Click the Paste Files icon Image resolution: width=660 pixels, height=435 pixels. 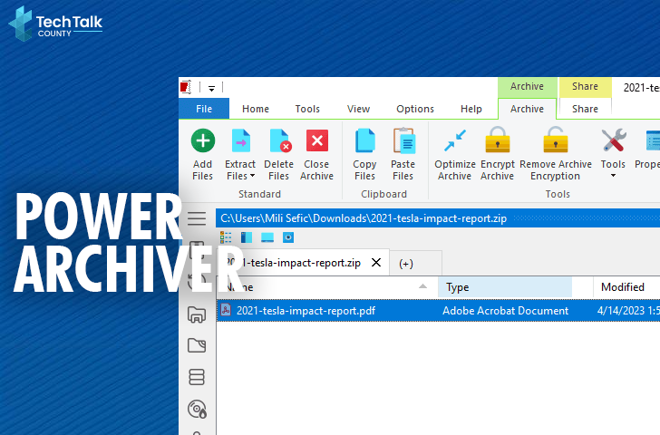(403, 141)
